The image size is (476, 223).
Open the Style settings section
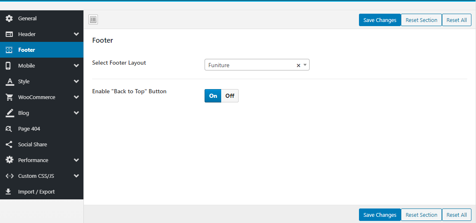tap(41, 82)
